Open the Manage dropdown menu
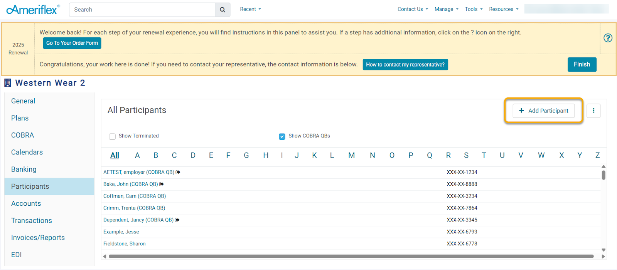This screenshot has width=617, height=270. [446, 9]
